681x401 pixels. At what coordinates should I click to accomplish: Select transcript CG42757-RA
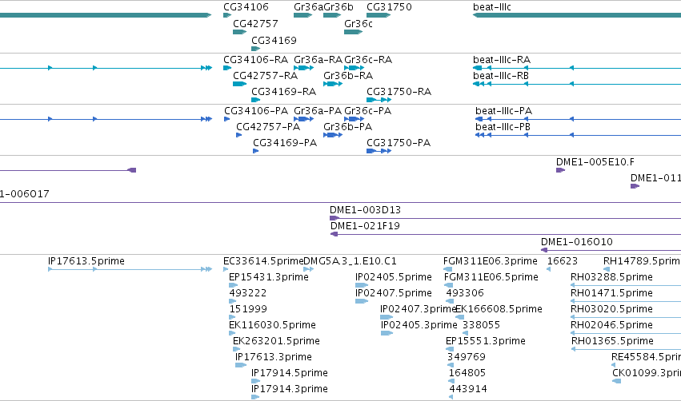coord(266,75)
